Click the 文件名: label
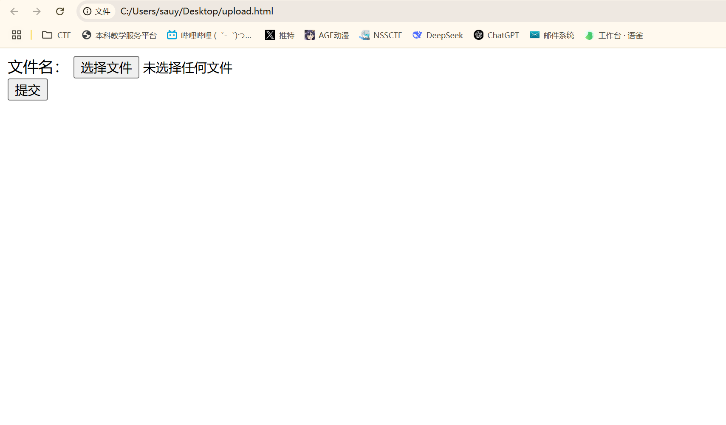Image resolution: width=726 pixels, height=425 pixels. 34,67
